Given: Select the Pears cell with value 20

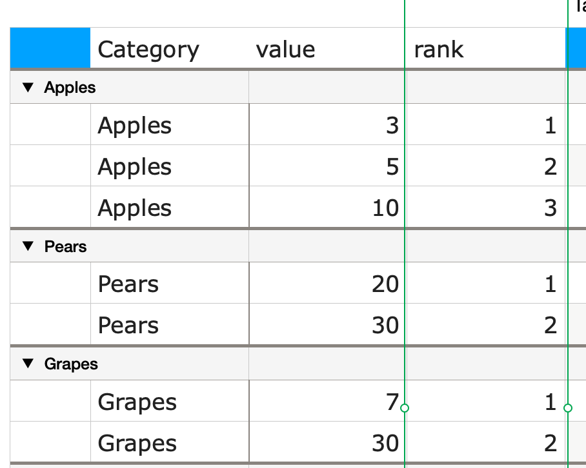Looking at the screenshot, I should [170, 283].
